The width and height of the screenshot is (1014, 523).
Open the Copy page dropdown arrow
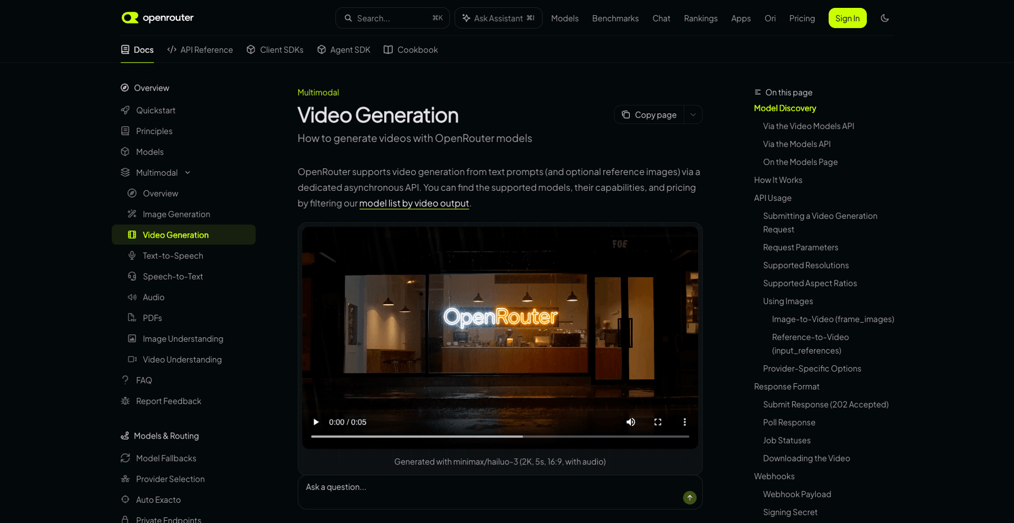pyautogui.click(x=693, y=115)
